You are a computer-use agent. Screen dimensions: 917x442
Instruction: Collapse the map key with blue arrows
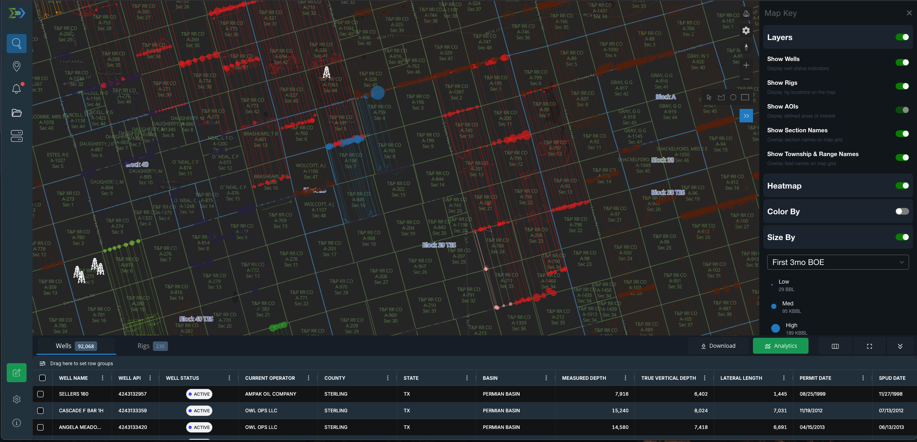(x=746, y=116)
